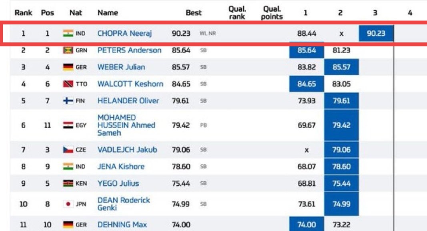
Task: Open YEGO Julius athlete link
Action: click(118, 183)
